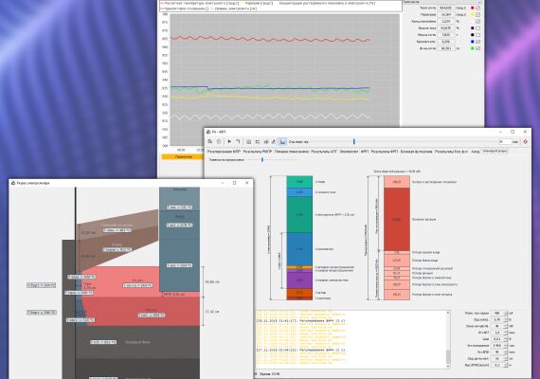Open the Электролит tab
540x379 pixels.
pos(349,152)
